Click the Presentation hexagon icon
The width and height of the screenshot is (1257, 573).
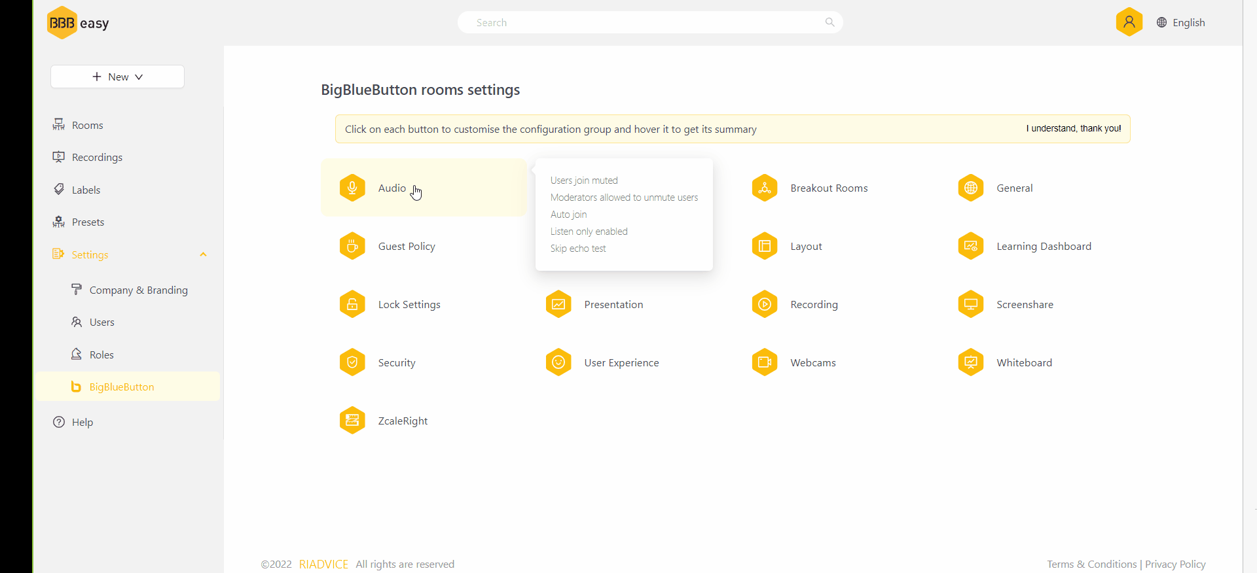click(558, 304)
